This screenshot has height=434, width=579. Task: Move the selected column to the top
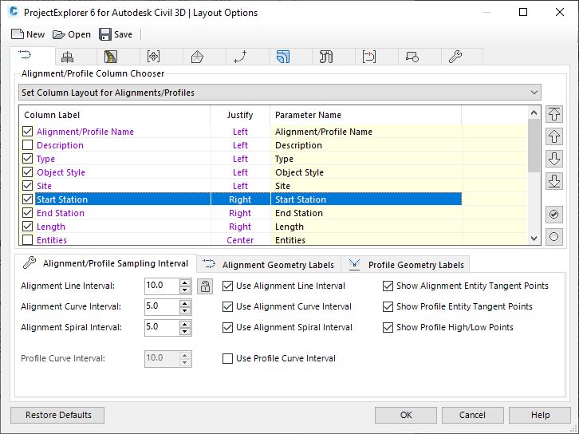554,114
